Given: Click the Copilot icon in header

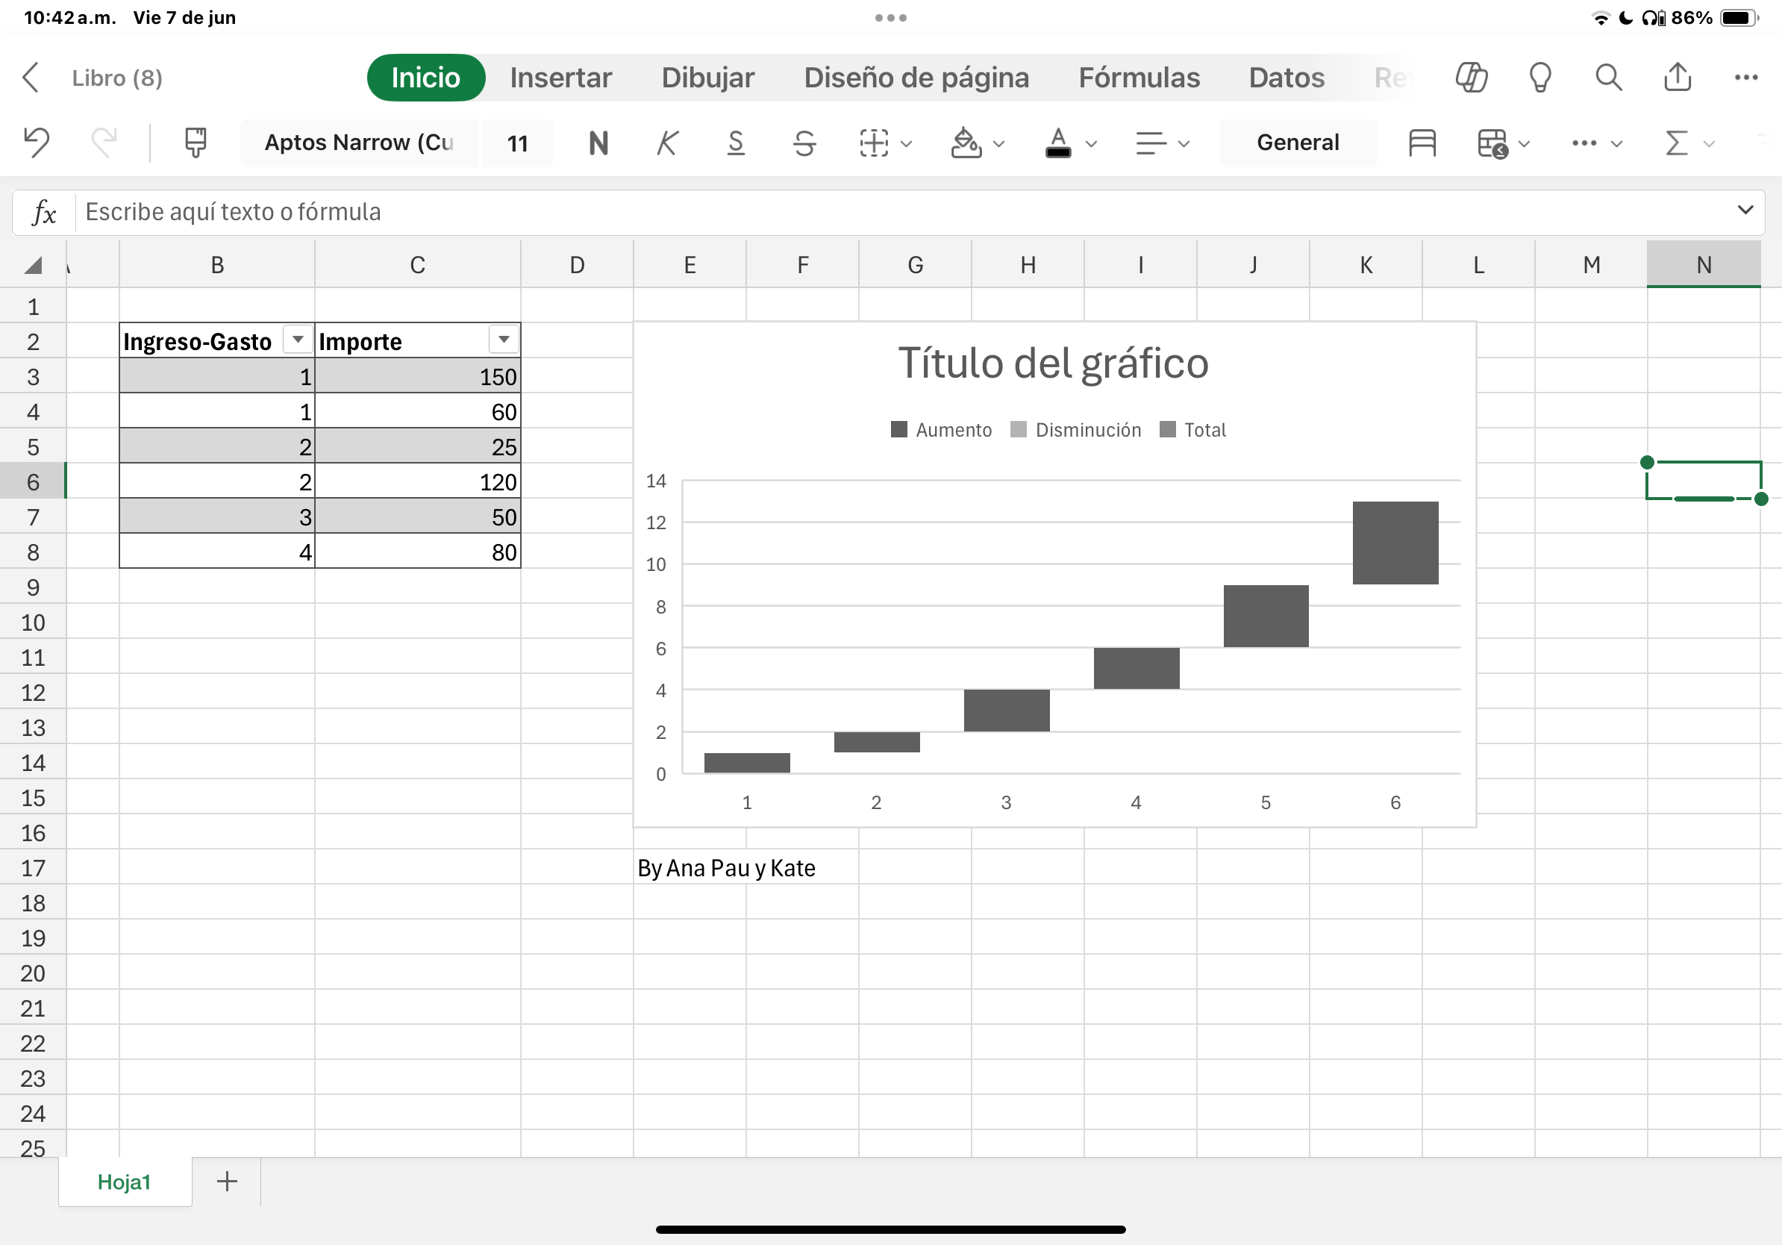Looking at the screenshot, I should point(1471,78).
